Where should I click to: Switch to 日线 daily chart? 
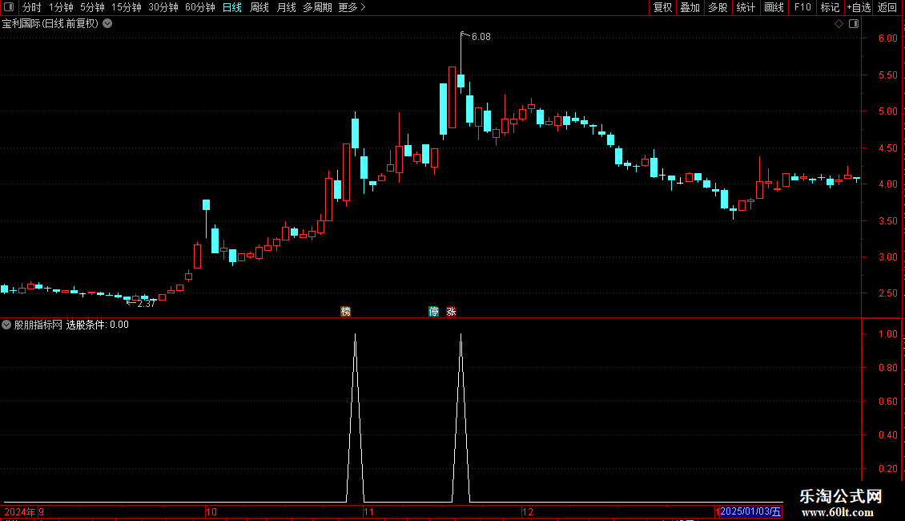[232, 7]
